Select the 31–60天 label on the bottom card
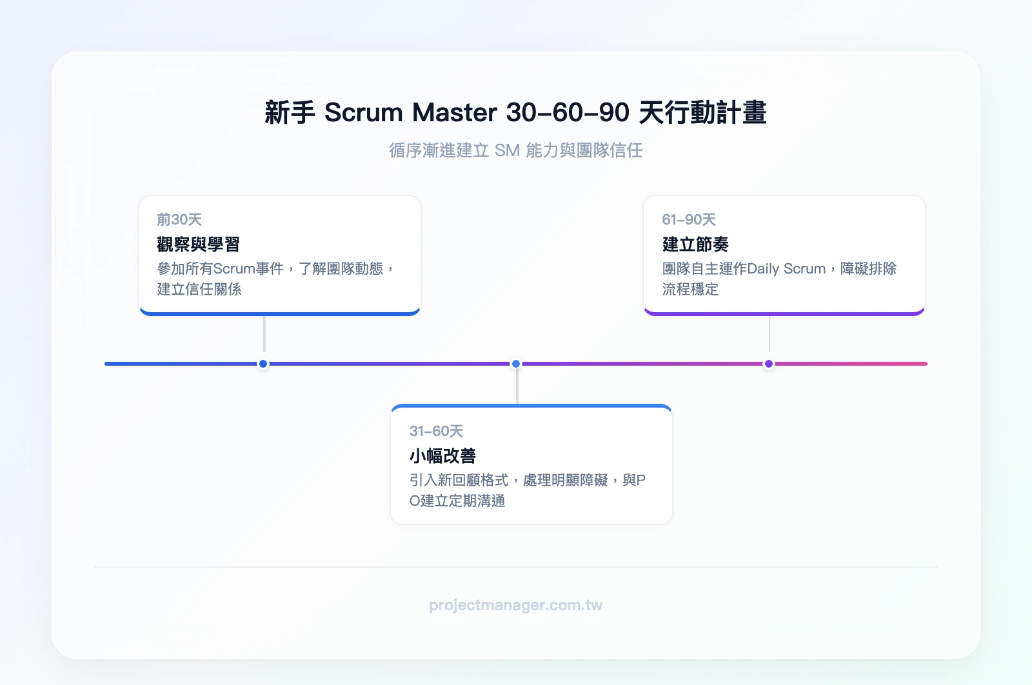This screenshot has height=685, width=1032. tap(434, 431)
